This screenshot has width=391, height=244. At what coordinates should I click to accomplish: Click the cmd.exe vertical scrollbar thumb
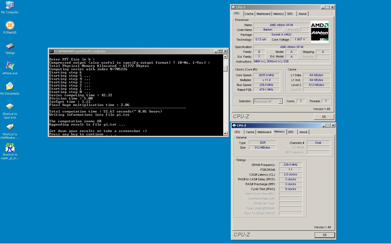225,69
